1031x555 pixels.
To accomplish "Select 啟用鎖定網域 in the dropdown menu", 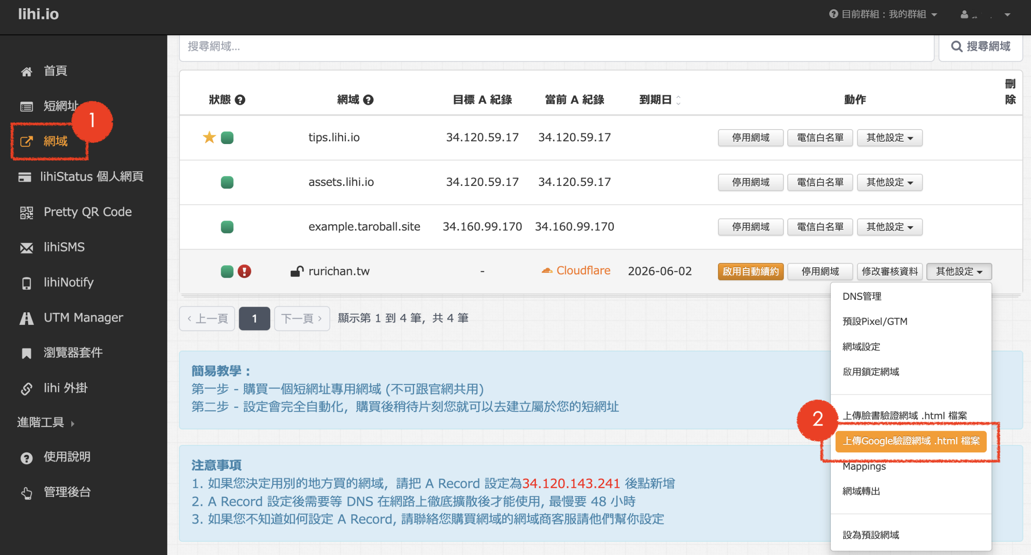I will point(871,371).
